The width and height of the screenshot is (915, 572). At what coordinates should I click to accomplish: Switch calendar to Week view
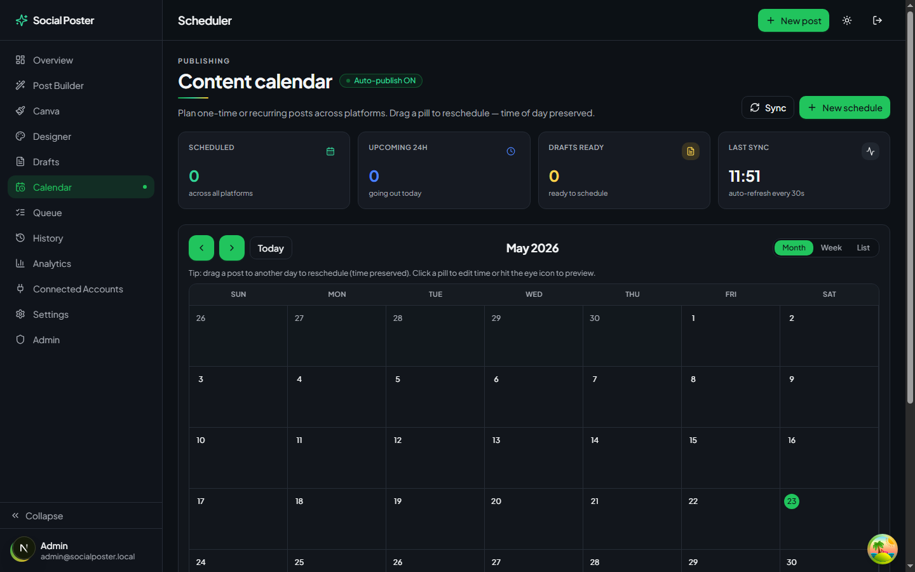tap(831, 248)
